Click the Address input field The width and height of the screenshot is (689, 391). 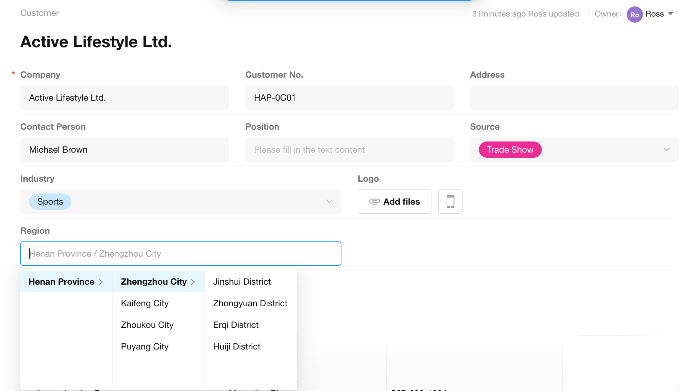(x=574, y=98)
